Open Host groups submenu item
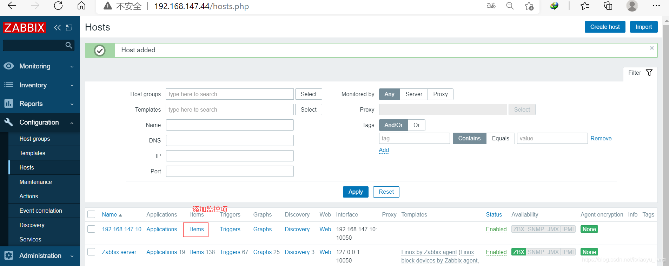Screen dimensions: 669x266 35,139
